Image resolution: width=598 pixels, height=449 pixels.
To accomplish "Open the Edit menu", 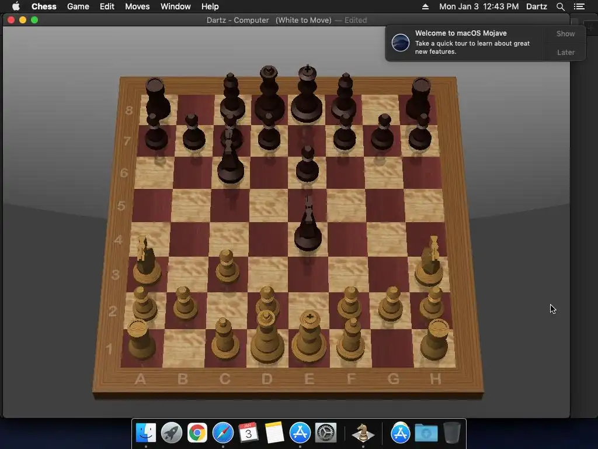I will coord(107,6).
